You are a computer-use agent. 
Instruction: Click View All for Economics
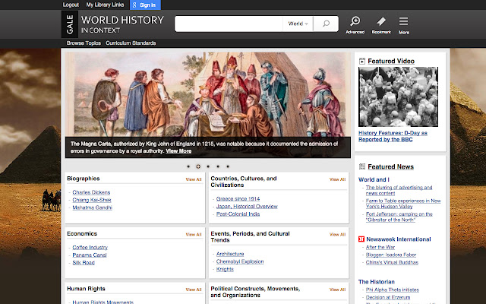tap(194, 234)
